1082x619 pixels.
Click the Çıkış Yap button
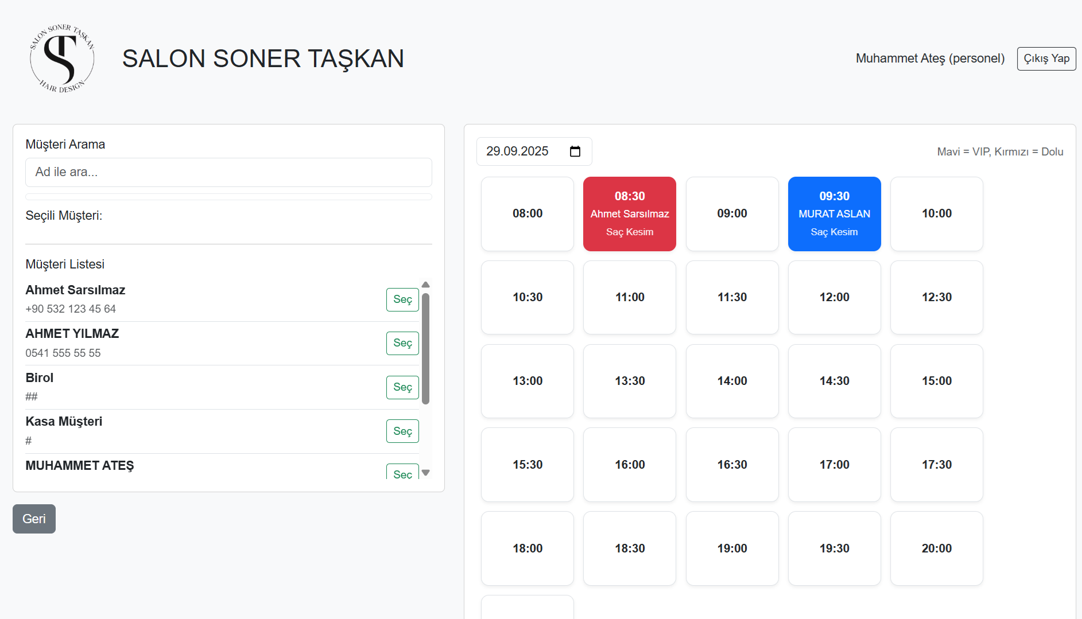1046,59
